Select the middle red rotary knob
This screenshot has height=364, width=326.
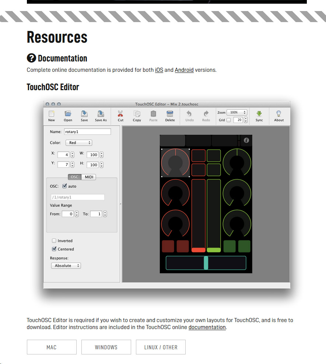click(x=175, y=193)
